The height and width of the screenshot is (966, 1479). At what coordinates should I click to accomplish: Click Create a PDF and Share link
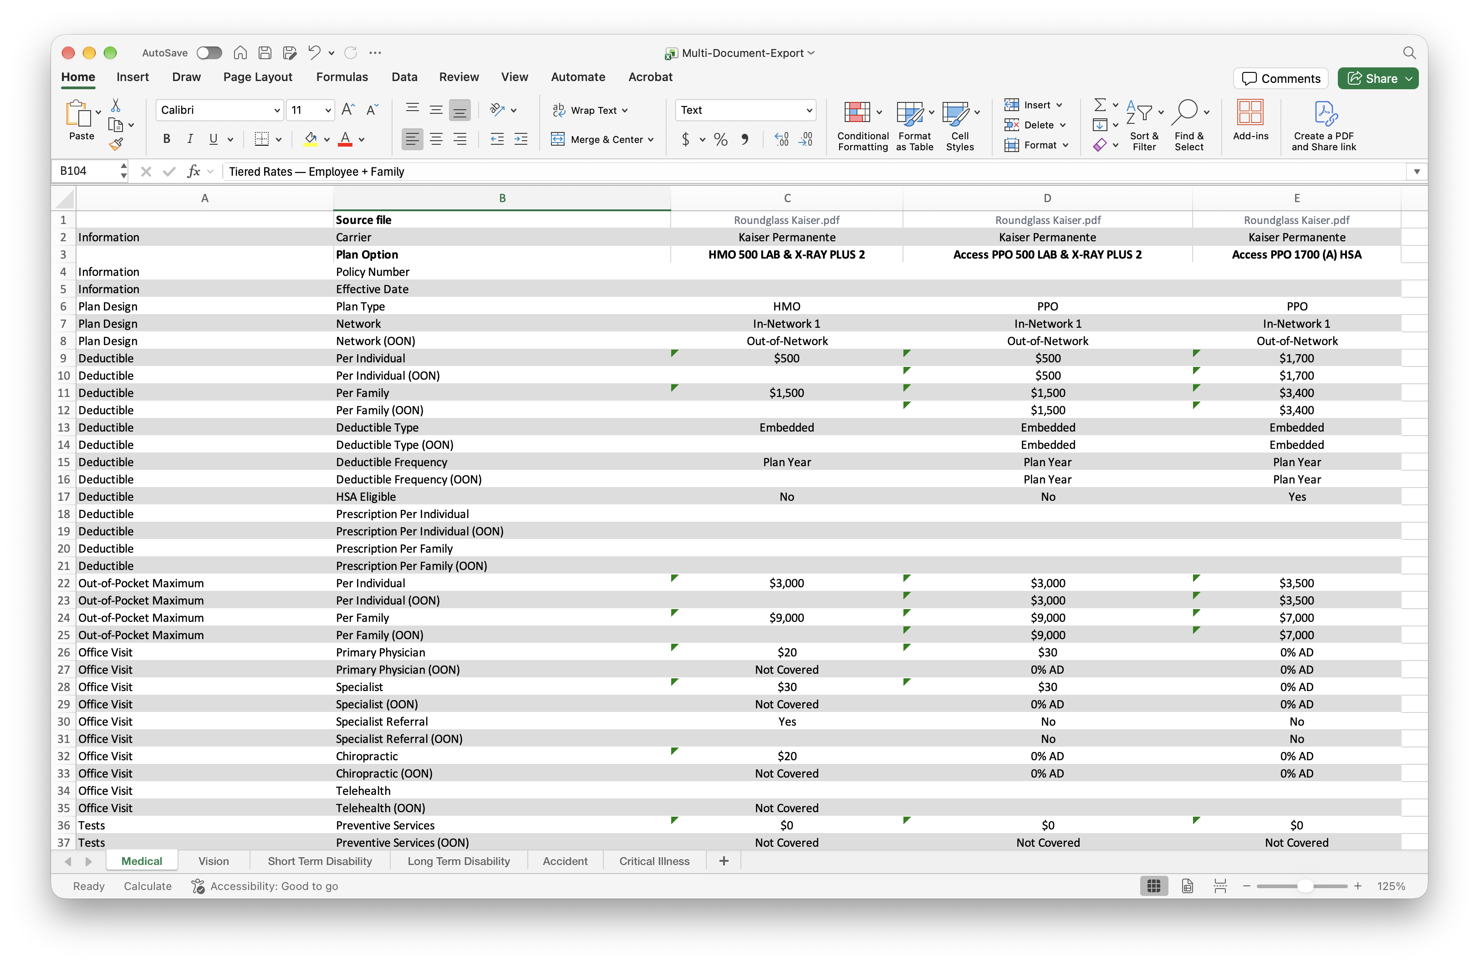point(1324,126)
